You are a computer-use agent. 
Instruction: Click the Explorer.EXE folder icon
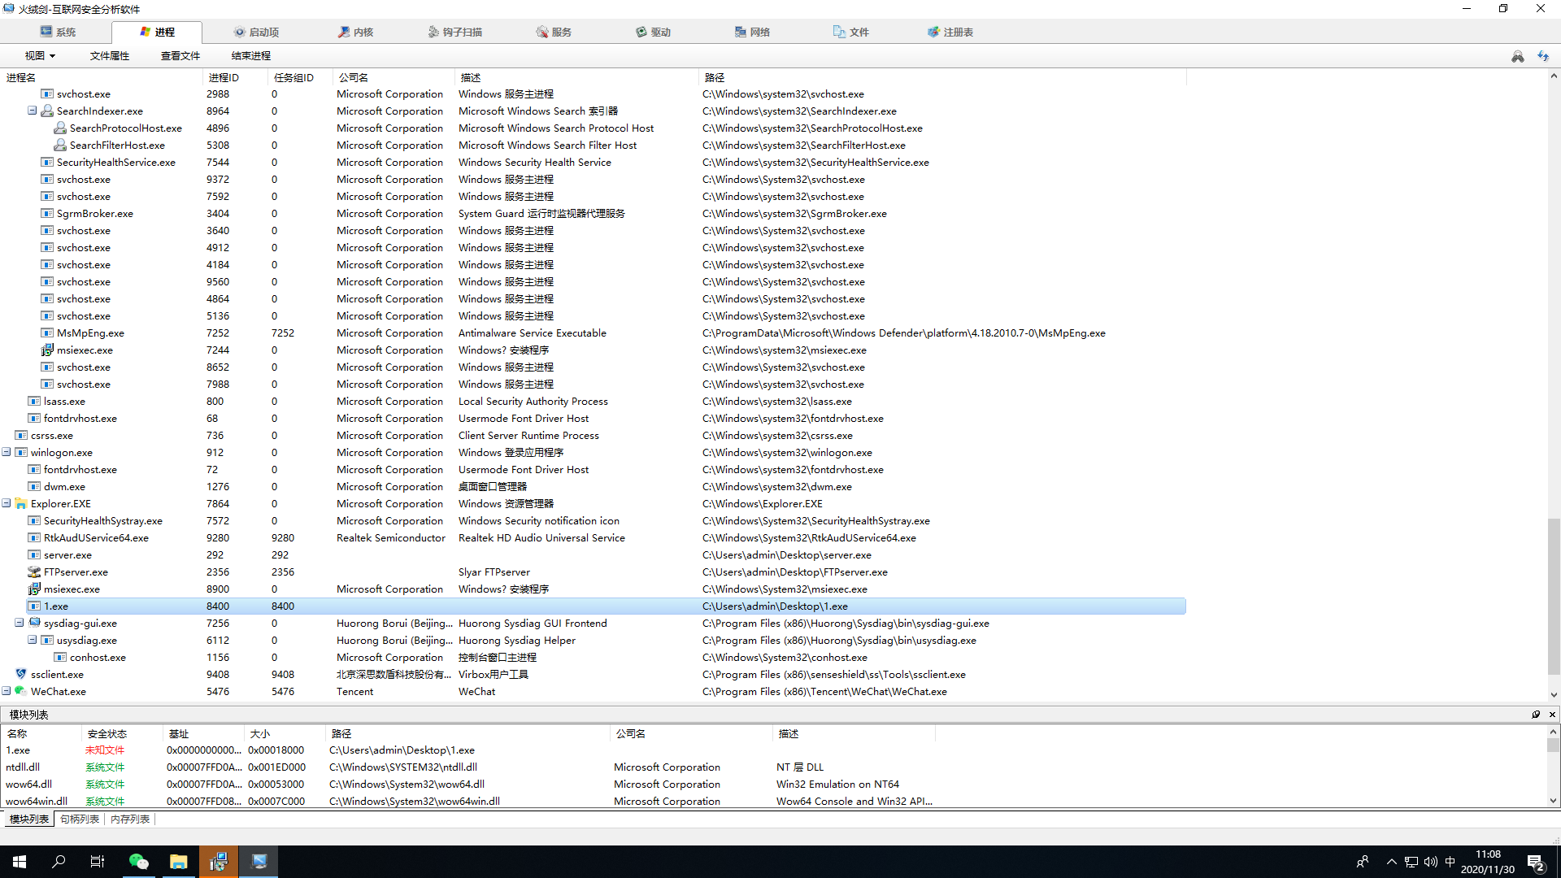(21, 504)
